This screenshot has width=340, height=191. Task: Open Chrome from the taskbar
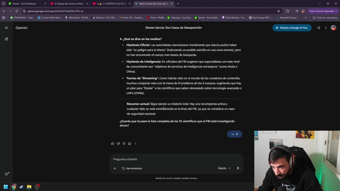(14, 187)
